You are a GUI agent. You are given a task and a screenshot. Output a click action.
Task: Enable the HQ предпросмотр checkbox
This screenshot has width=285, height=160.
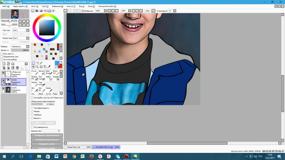32,127
